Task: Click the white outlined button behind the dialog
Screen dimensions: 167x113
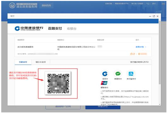Action: [63, 107]
